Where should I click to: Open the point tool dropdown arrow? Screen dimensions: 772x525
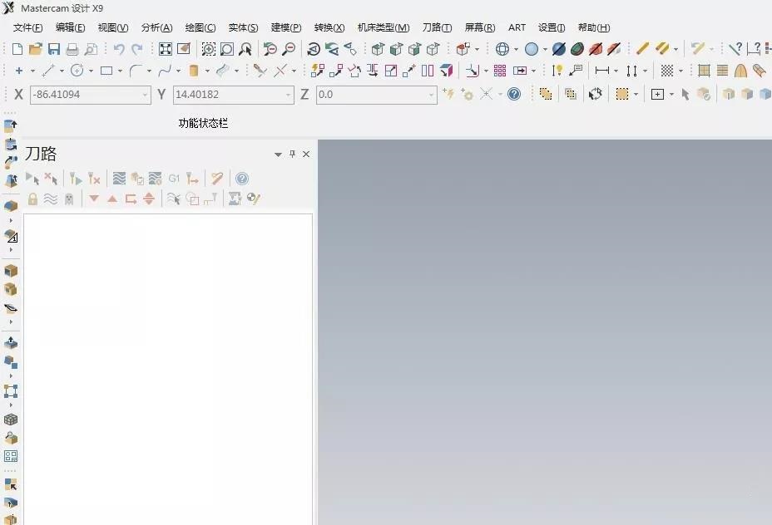[x=32, y=71]
